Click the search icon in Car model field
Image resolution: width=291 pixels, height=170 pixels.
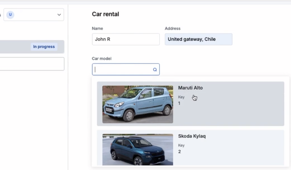(x=155, y=70)
